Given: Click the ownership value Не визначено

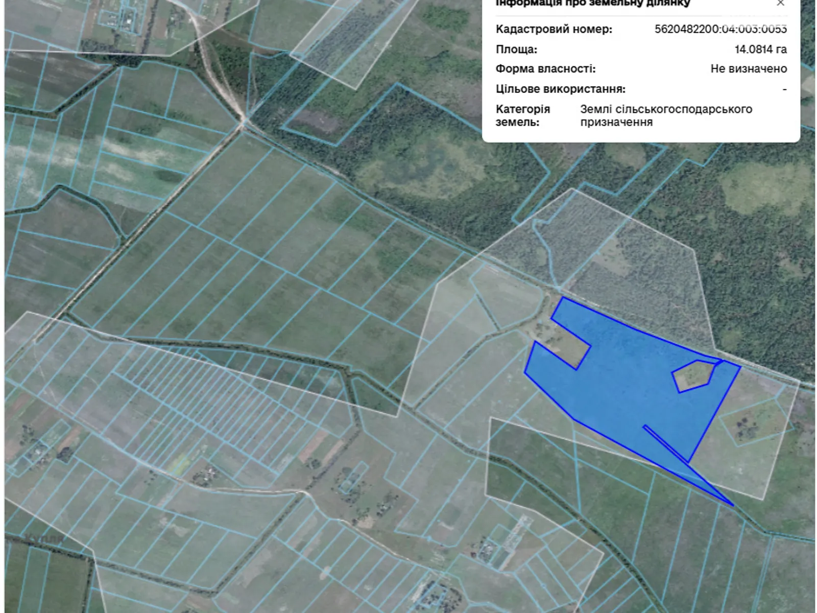Looking at the screenshot, I should [749, 69].
